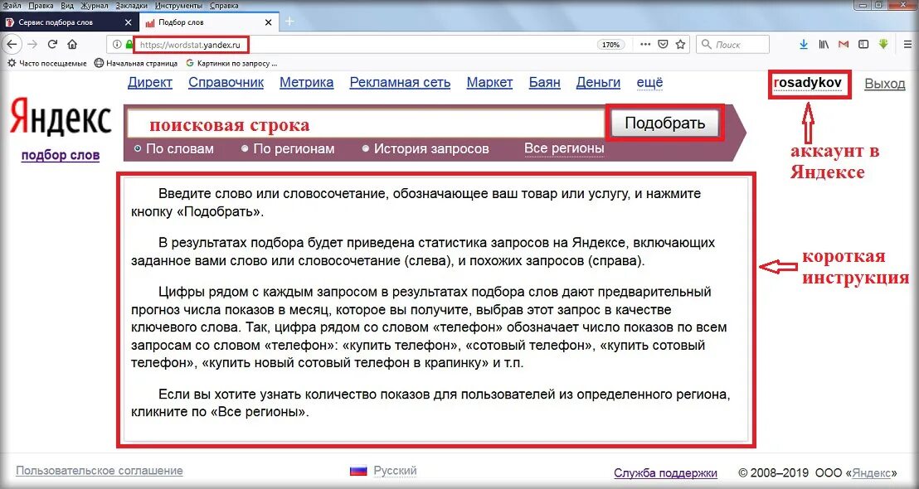
Task: Open the 'Инструменты' menu
Action: coord(179,5)
